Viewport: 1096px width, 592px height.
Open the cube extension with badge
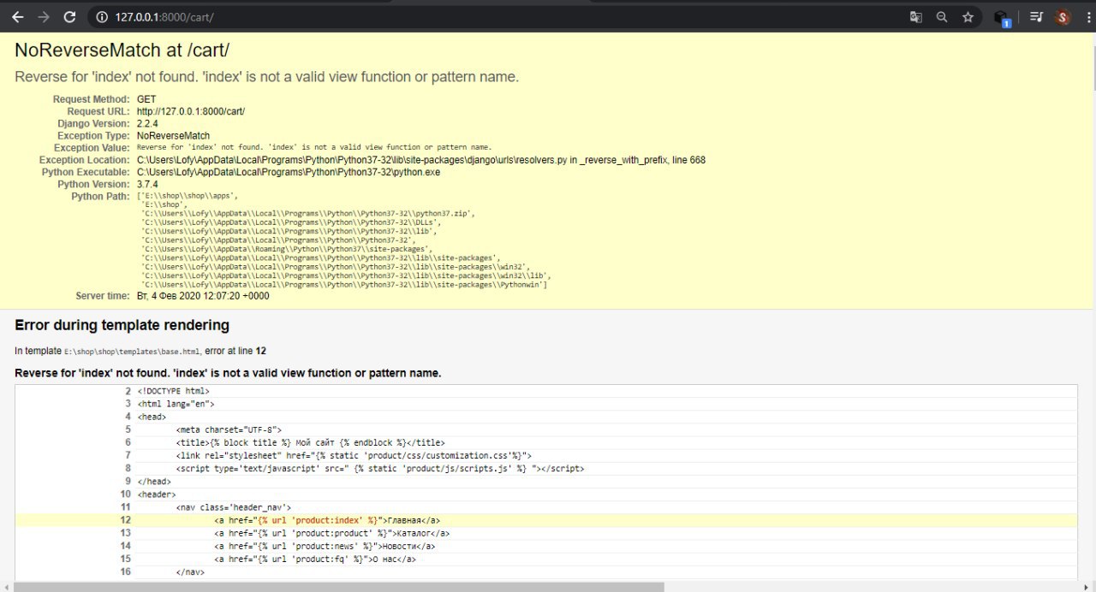click(1002, 18)
